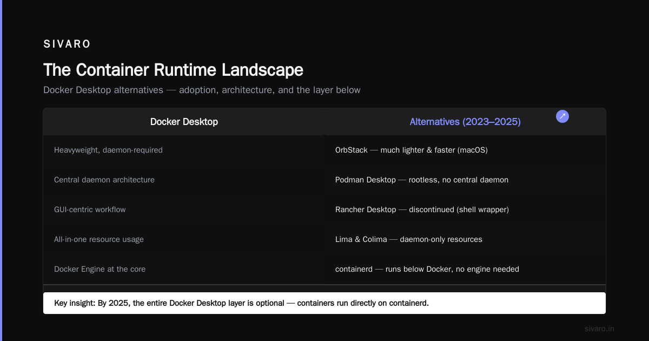Click the title The Container Runtime Landscape
The width and height of the screenshot is (649, 341).
(173, 70)
